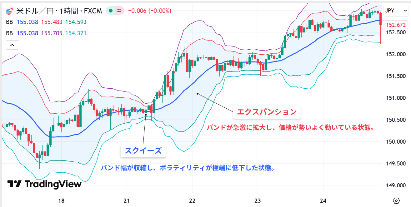Select the first BB indicator legend
Screen dimensions: 411x207
coord(9,22)
